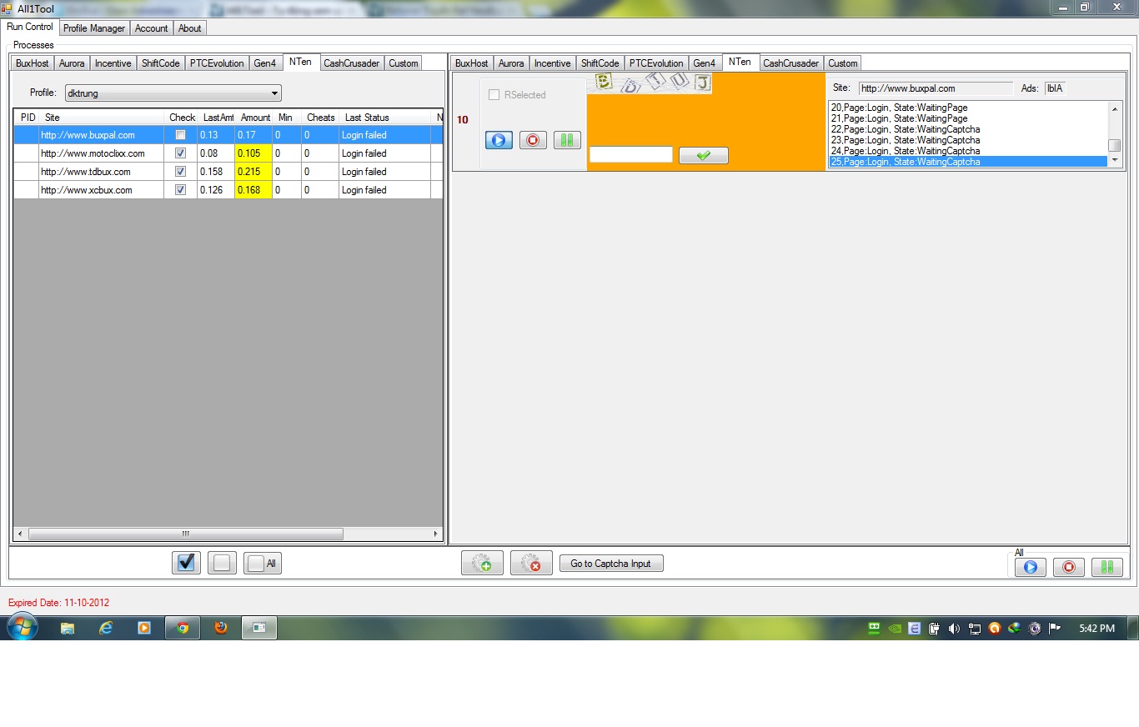Open the Account tab
Viewport: 1139px width, 727px height.
151,28
